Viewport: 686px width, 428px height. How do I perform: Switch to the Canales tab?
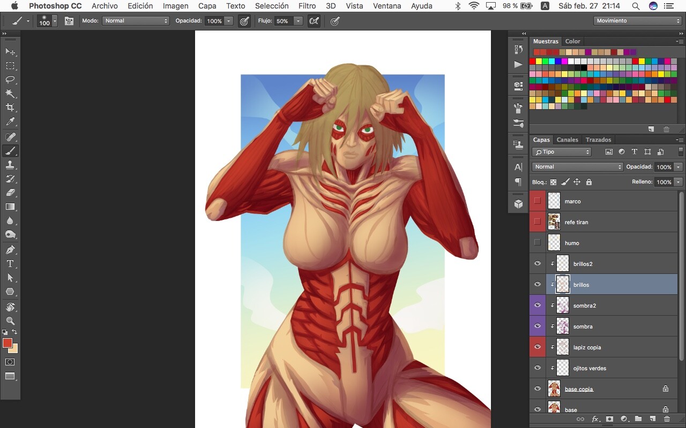click(x=567, y=140)
